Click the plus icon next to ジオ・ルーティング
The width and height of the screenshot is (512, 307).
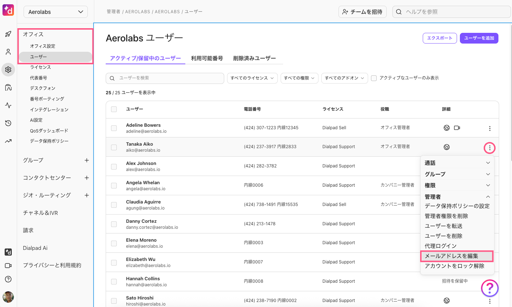point(87,195)
